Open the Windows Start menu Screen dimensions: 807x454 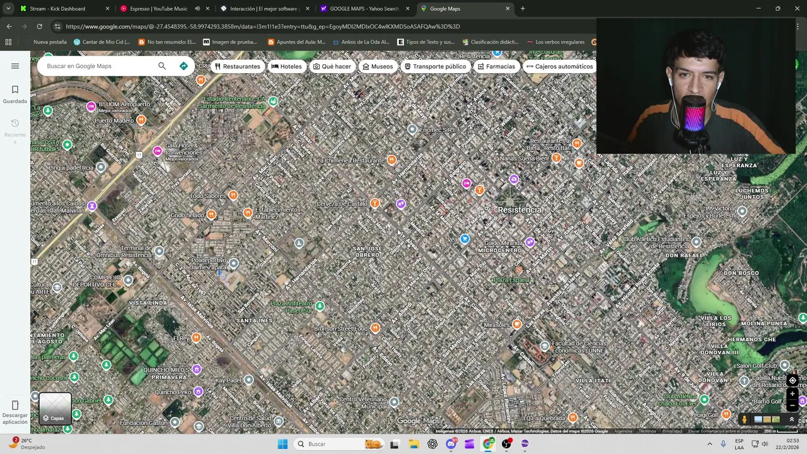tap(282, 444)
